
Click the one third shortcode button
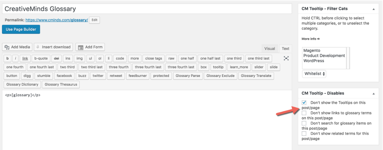(x=234, y=59)
